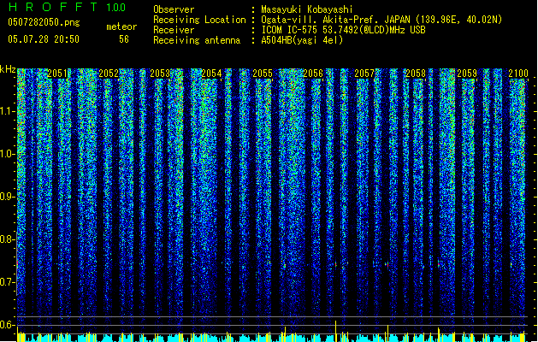
Task: Click the 2058 time marker
Action: coord(416,74)
